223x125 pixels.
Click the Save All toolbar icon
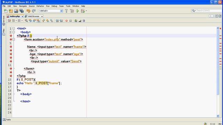22,11
